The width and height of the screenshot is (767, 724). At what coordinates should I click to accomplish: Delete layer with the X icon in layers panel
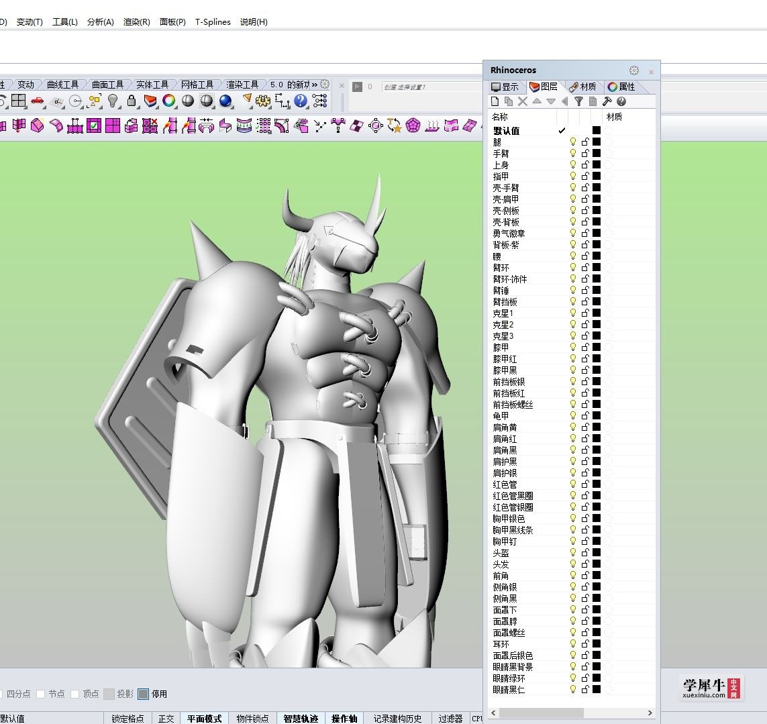click(523, 101)
